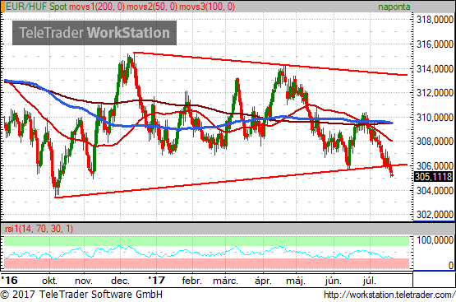Click the green RSI overbought band

206,241
